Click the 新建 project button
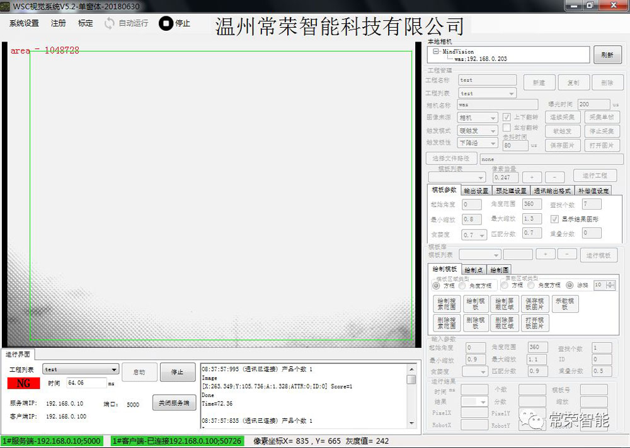The width and height of the screenshot is (630, 448). (539, 82)
